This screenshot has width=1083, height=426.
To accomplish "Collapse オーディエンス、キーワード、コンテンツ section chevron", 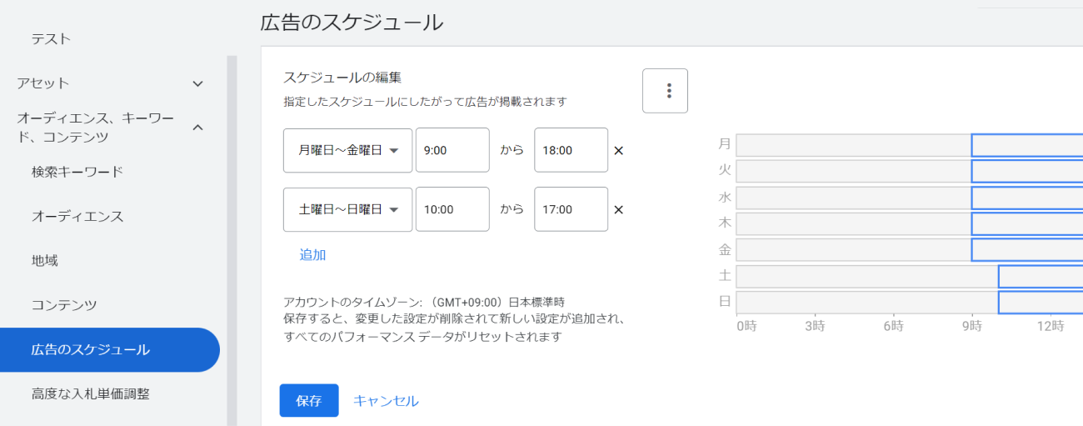I will click(x=197, y=128).
